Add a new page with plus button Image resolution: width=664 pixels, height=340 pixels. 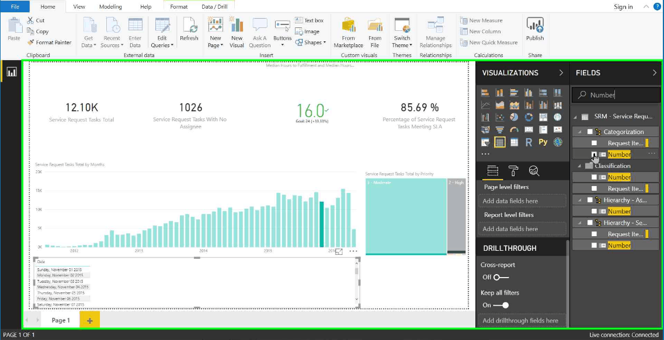[90, 321]
